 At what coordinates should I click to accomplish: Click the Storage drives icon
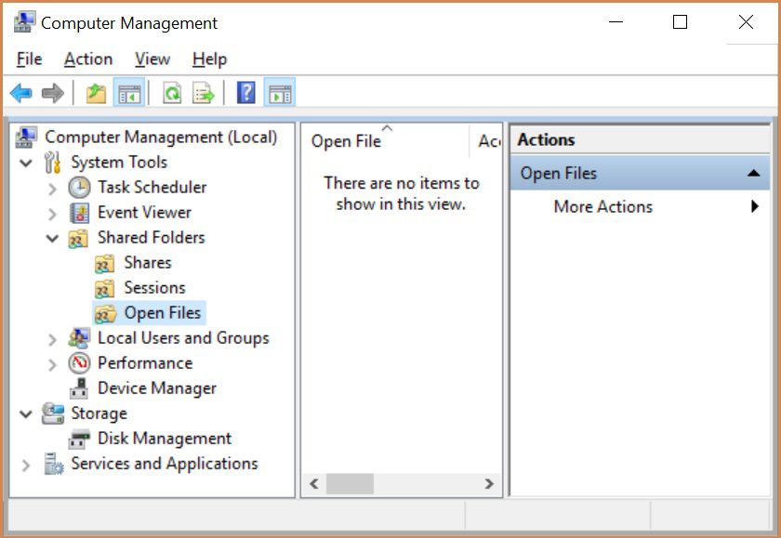53,413
